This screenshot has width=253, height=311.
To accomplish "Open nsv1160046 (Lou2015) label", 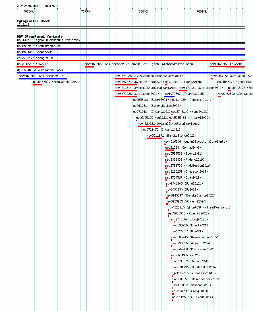I will pyautogui.click(x=227, y=64).
